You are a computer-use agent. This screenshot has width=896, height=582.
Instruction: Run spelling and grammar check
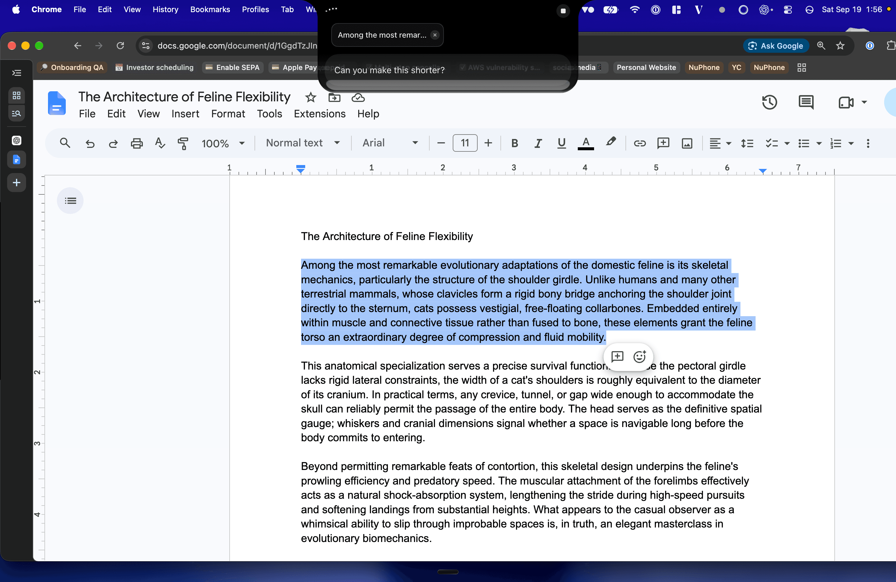coord(160,143)
